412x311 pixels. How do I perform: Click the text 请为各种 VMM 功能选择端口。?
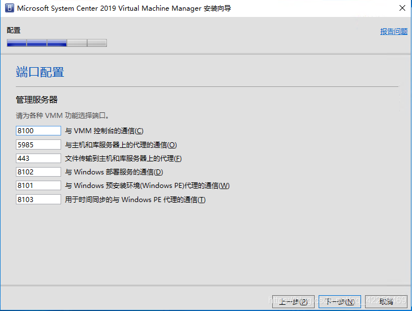click(x=62, y=116)
